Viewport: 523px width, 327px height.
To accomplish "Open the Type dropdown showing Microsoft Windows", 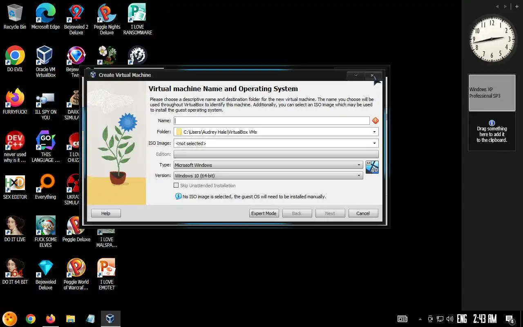I will [x=268, y=165].
